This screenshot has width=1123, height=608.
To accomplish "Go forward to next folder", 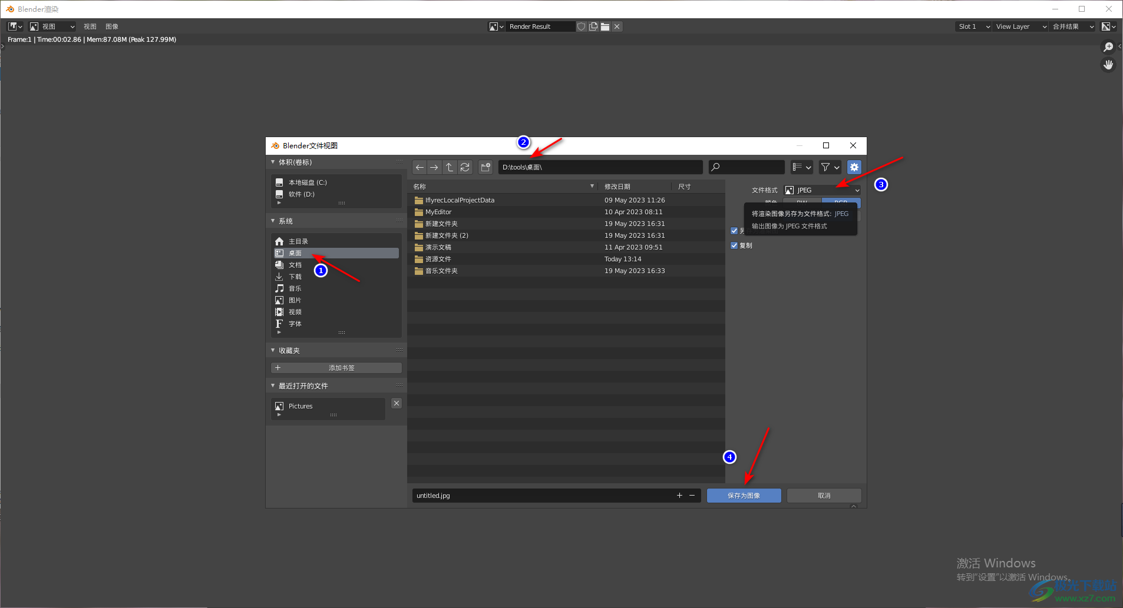I will click(434, 167).
